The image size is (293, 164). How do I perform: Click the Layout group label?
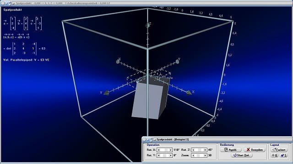275,145
